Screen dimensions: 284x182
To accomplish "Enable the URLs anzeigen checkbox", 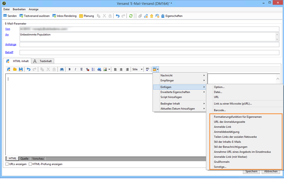I will tap(7, 164).
